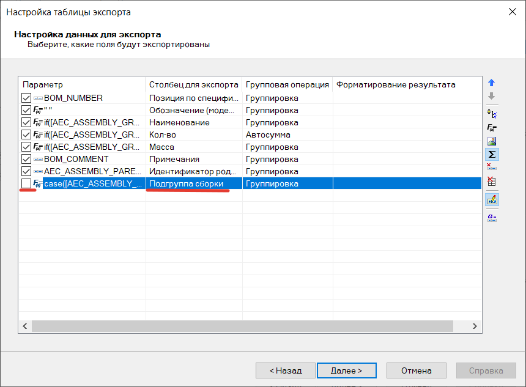Click the G= grouping settings icon
This screenshot has height=387, width=526.
pos(491,218)
